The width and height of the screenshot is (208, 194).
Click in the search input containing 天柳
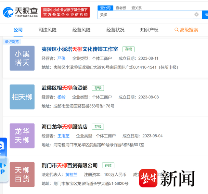(x=146, y=15)
